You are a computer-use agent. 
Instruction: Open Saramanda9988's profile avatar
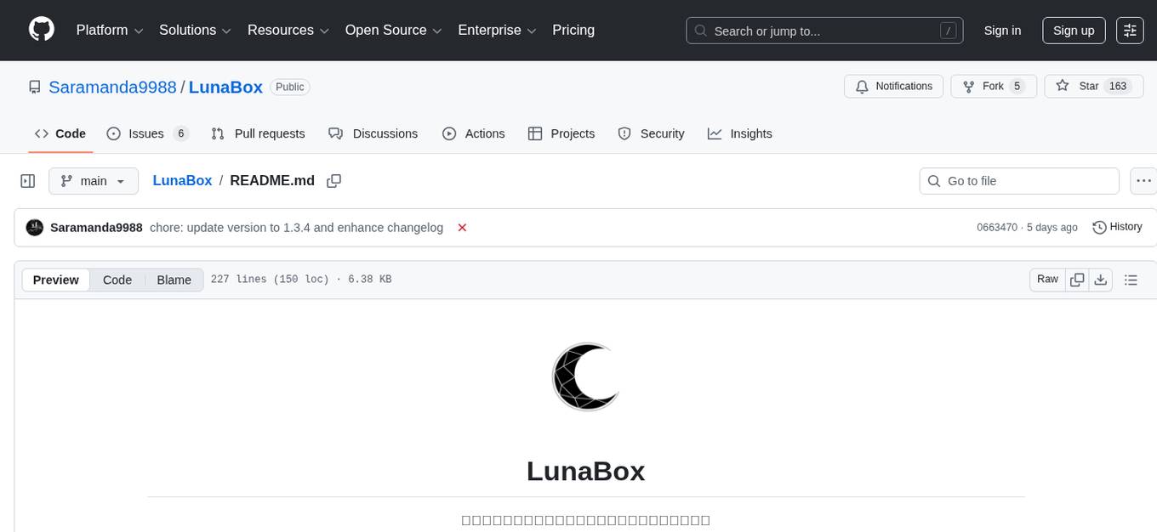34,227
